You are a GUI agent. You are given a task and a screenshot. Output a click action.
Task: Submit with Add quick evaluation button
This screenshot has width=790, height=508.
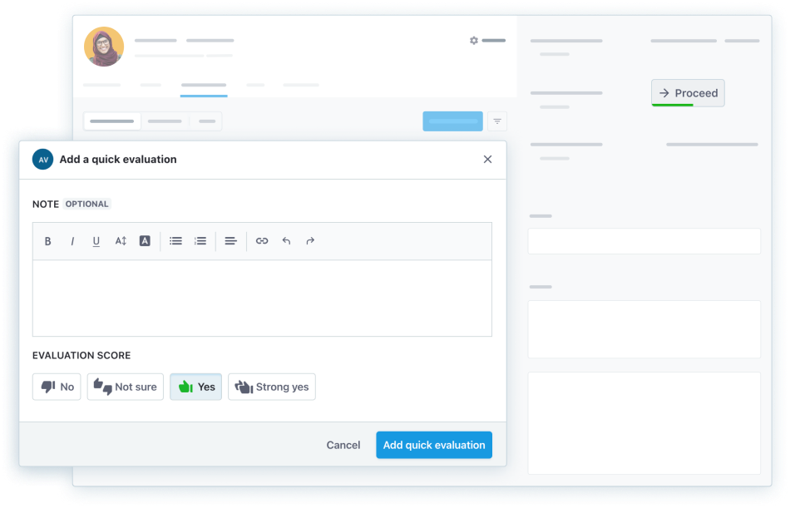coord(434,445)
